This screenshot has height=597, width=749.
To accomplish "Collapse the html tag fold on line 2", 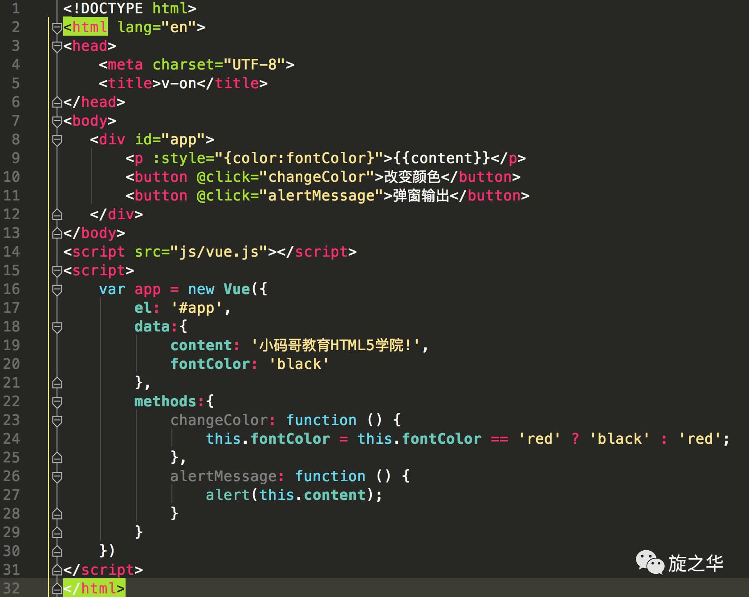I will tap(57, 28).
